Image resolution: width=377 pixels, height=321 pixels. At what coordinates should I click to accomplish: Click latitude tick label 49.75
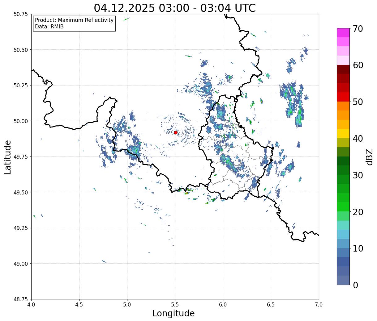tap(20, 157)
